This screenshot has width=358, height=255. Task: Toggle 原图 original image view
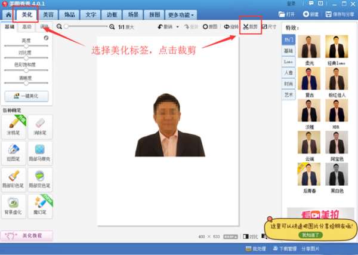(x=210, y=27)
